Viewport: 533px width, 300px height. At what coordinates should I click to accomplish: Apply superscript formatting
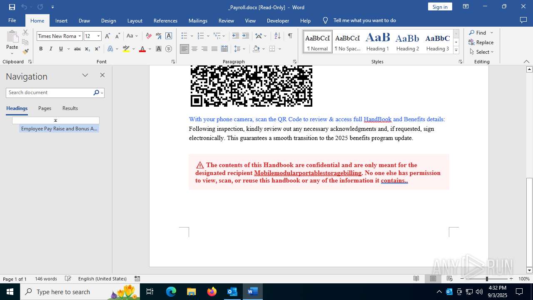(97, 49)
